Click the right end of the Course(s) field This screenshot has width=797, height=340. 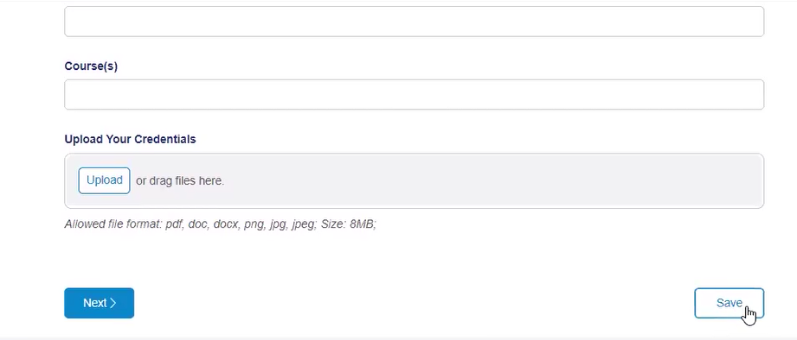[x=752, y=94]
